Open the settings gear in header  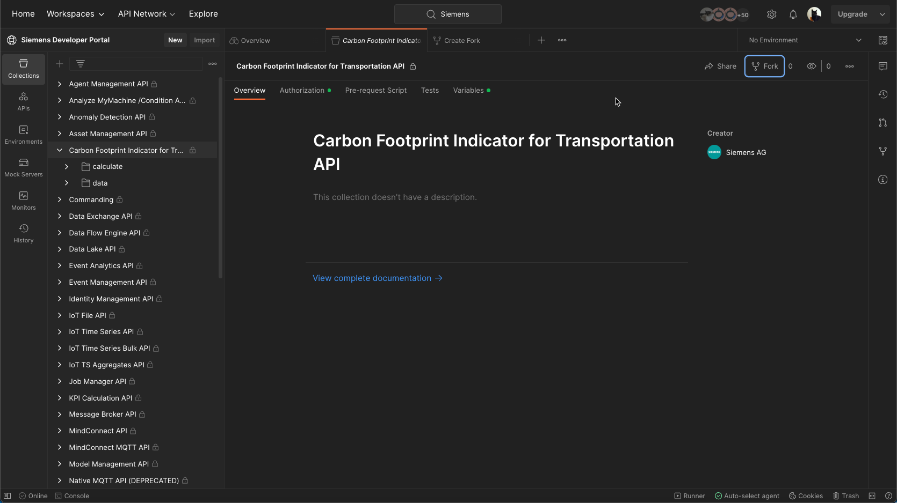772,14
